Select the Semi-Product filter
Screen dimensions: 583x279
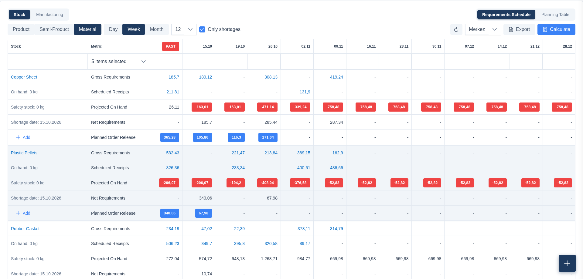[54, 29]
